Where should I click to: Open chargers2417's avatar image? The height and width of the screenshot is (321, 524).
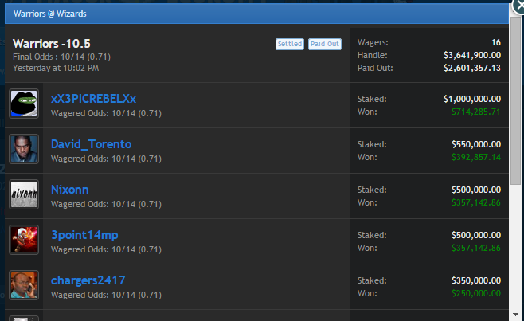pos(24,285)
